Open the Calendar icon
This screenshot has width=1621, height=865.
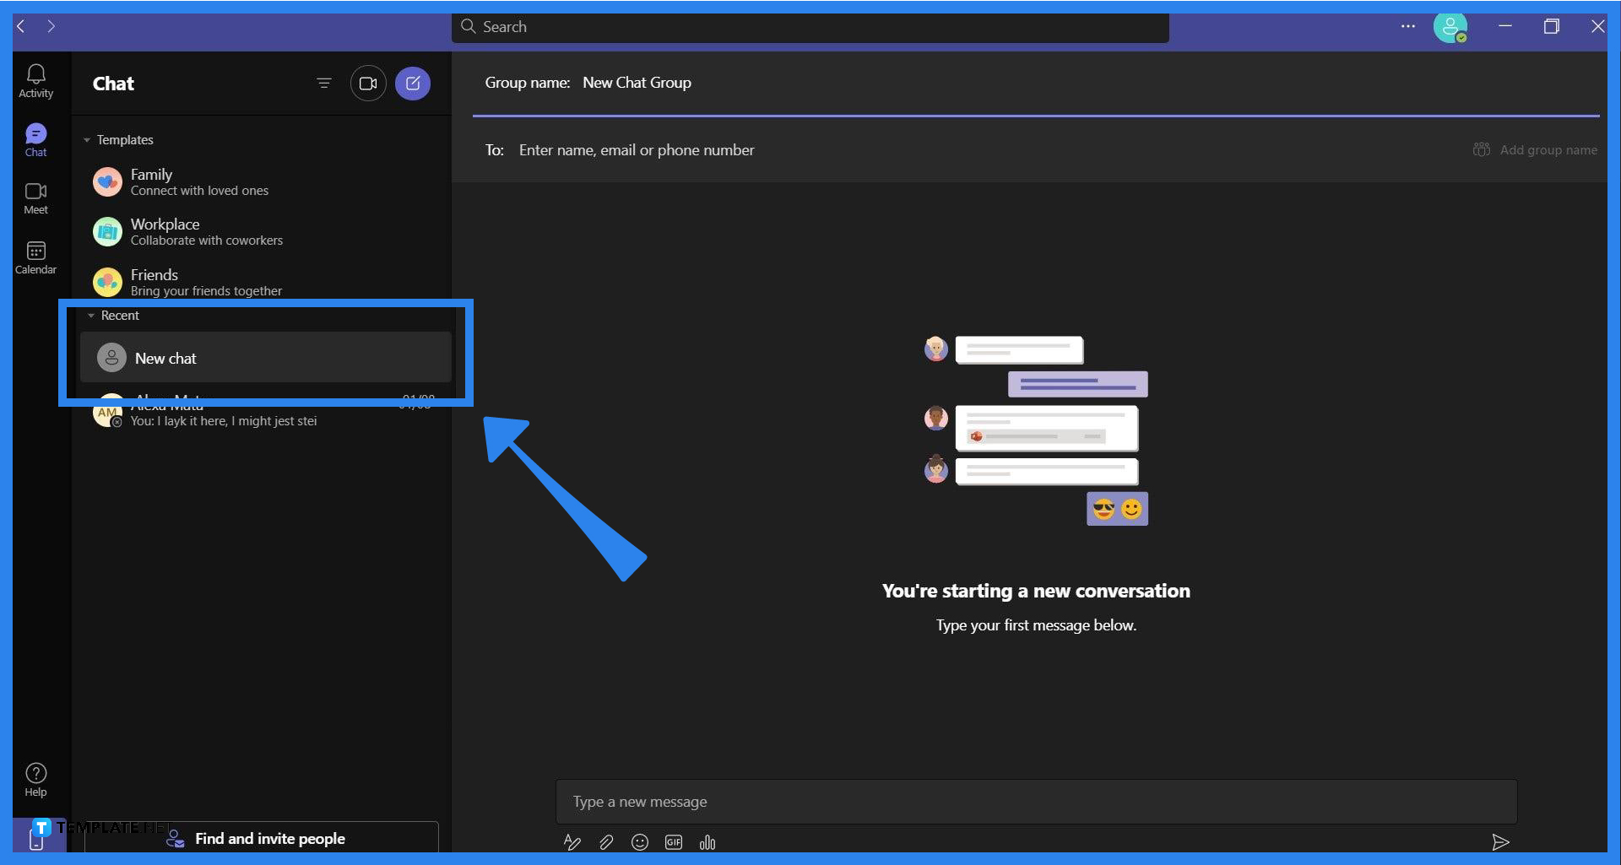click(35, 255)
